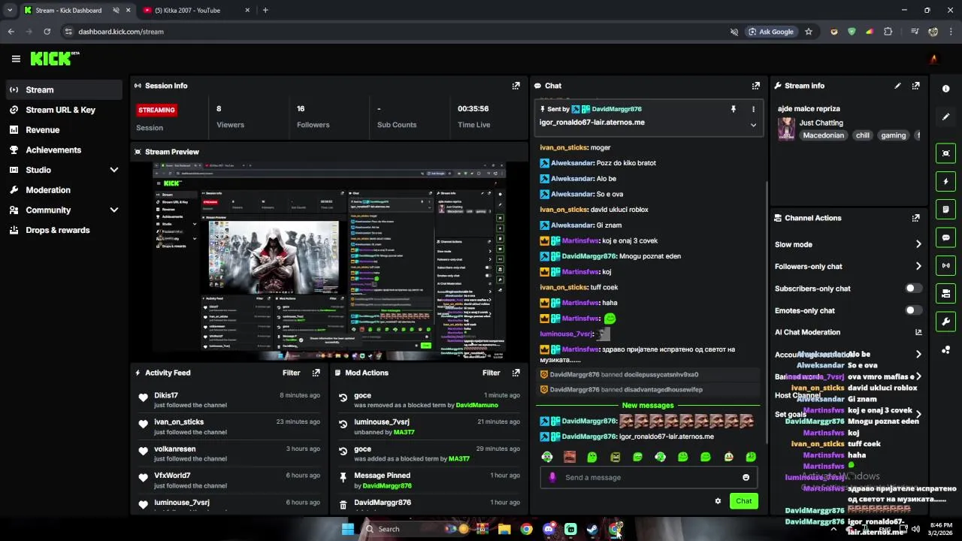Image resolution: width=962 pixels, height=541 pixels.
Task: Toggle the broadcast signal widget in right rail
Action: (945, 265)
